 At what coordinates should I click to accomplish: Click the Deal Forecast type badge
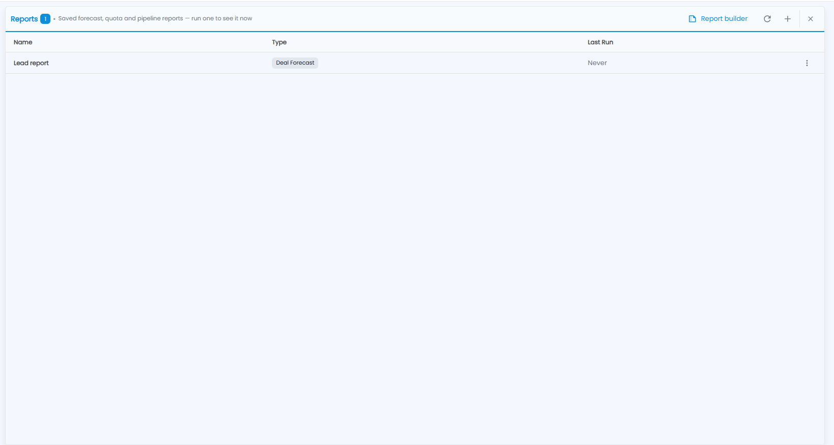pos(295,63)
